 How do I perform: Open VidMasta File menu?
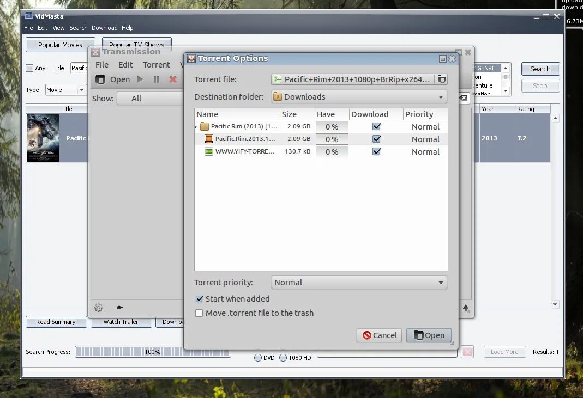(28, 28)
